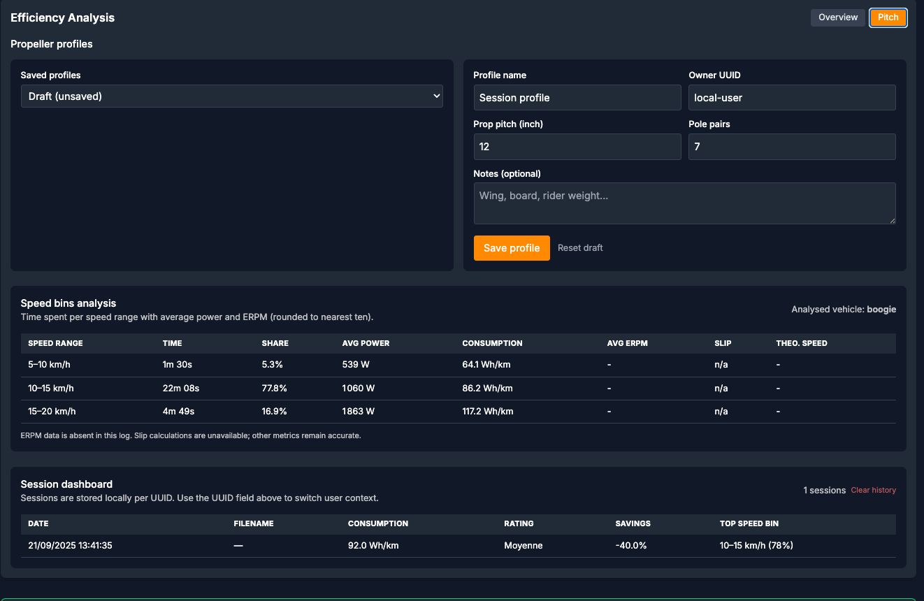Click the Speed Range column header
The image size is (924, 601).
pos(55,343)
